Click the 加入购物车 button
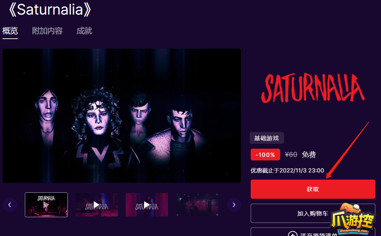The width and height of the screenshot is (381, 236). [x=313, y=213]
